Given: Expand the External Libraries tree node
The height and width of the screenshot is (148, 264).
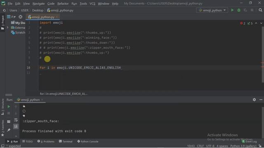Looking at the screenshot, I should point(7,28).
